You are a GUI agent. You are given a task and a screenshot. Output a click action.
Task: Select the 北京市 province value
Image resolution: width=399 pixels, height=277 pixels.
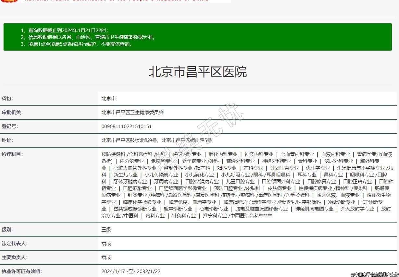click(108, 99)
